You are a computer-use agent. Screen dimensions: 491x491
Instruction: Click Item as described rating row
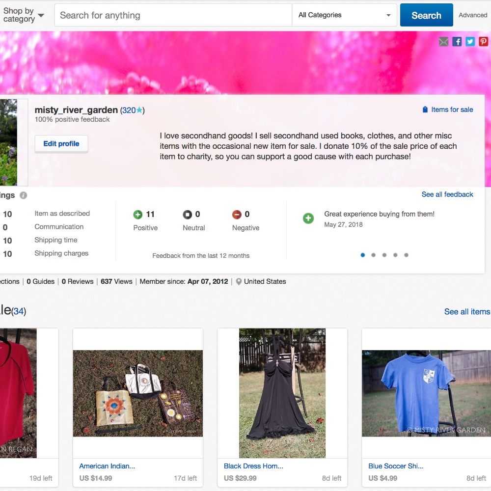(62, 214)
